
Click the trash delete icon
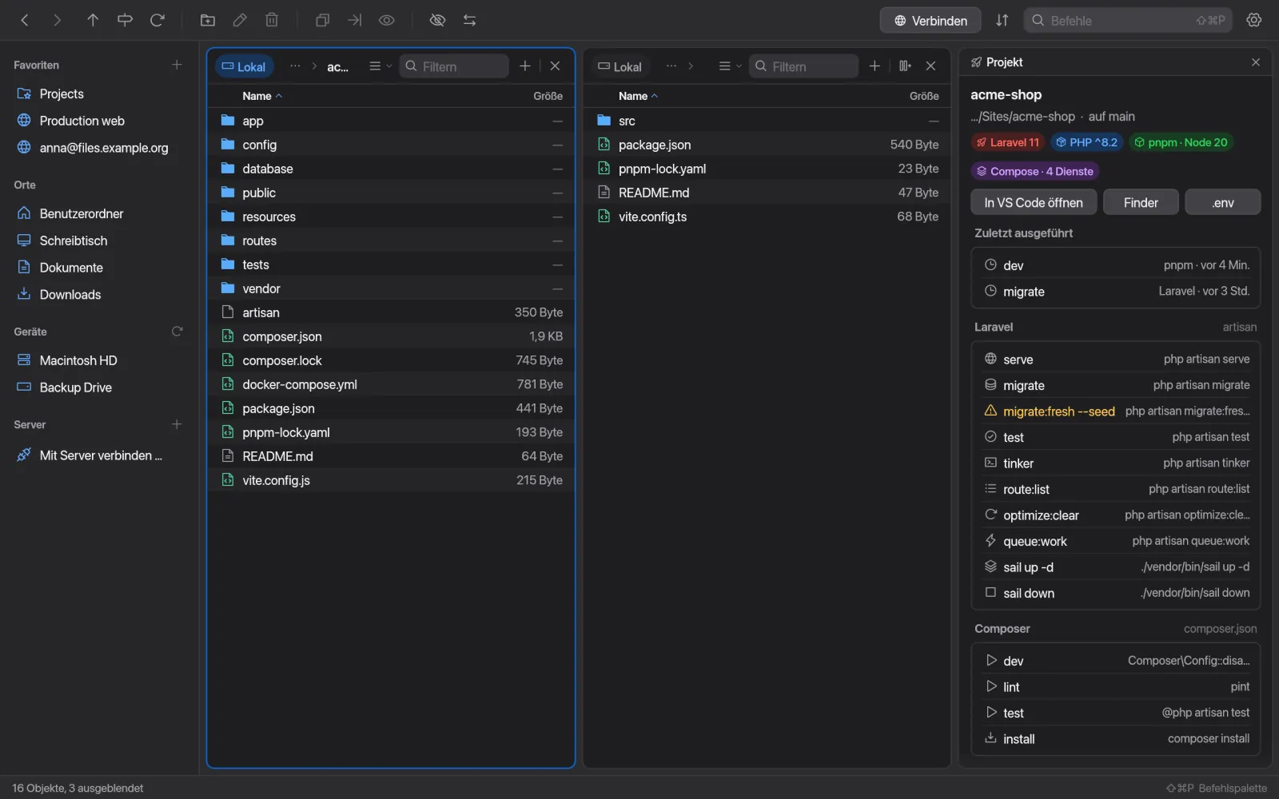pyautogui.click(x=272, y=20)
